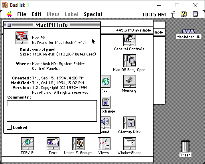Open the Application menu icon in menu bar
Viewport: 205px width, 164px height.
195,14
